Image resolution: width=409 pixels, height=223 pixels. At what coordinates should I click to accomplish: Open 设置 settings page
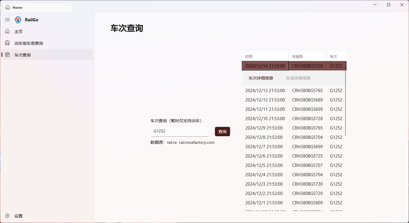(47, 216)
